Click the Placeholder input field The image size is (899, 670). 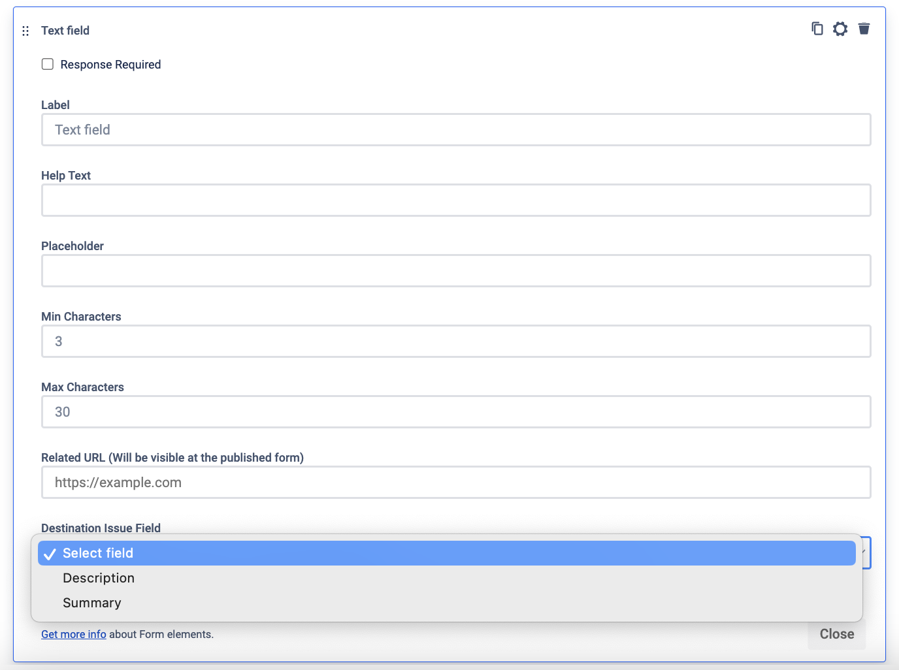click(456, 270)
